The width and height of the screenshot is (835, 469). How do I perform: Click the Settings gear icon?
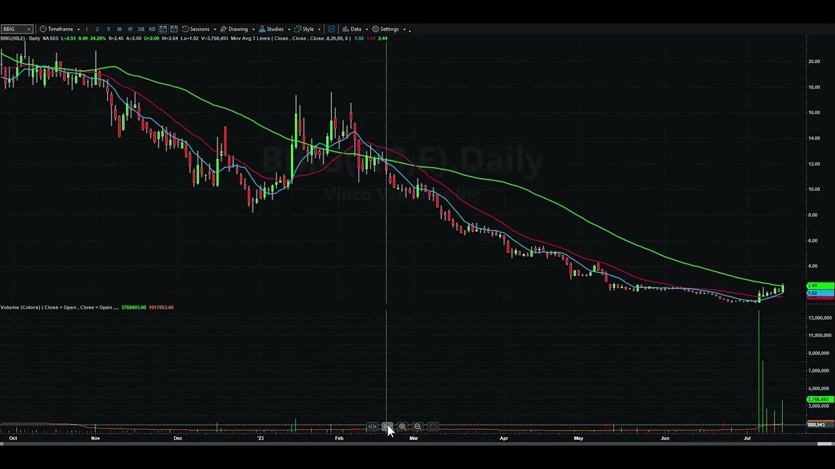pos(376,29)
